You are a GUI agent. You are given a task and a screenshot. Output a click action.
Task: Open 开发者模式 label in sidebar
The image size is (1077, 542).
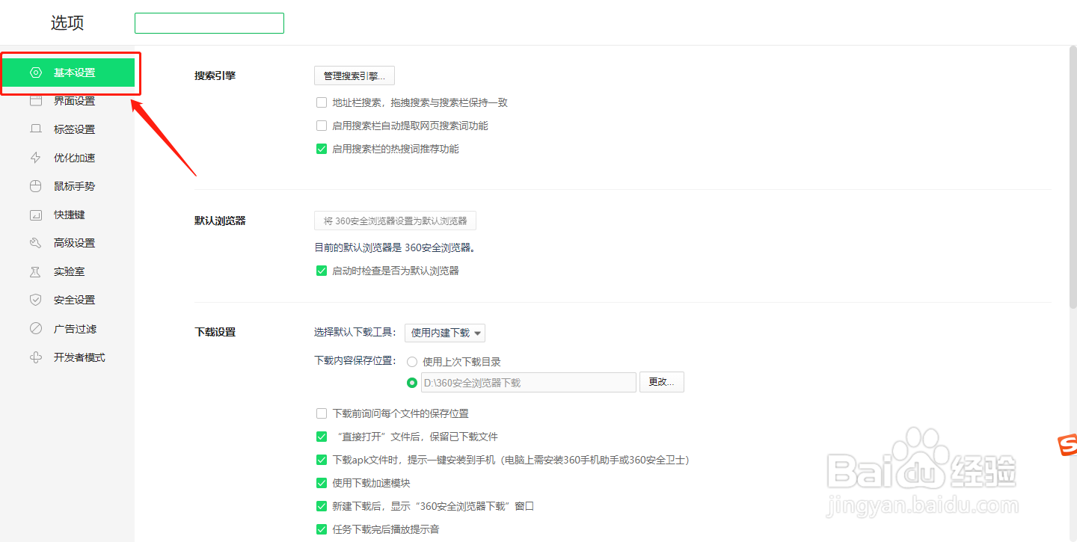tap(79, 357)
